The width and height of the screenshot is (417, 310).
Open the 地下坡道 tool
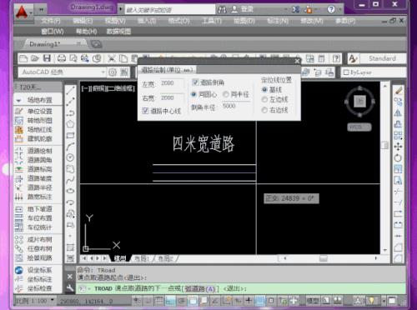coord(34,209)
